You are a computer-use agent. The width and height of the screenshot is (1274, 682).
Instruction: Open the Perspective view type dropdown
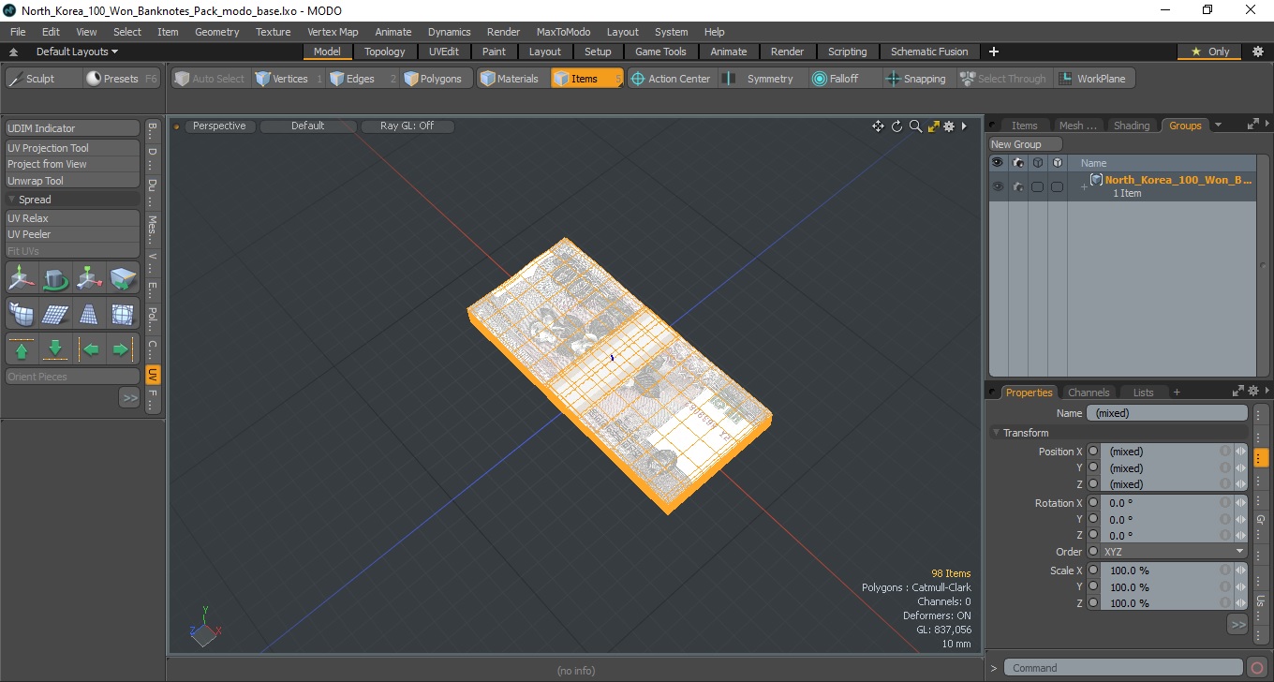(219, 126)
